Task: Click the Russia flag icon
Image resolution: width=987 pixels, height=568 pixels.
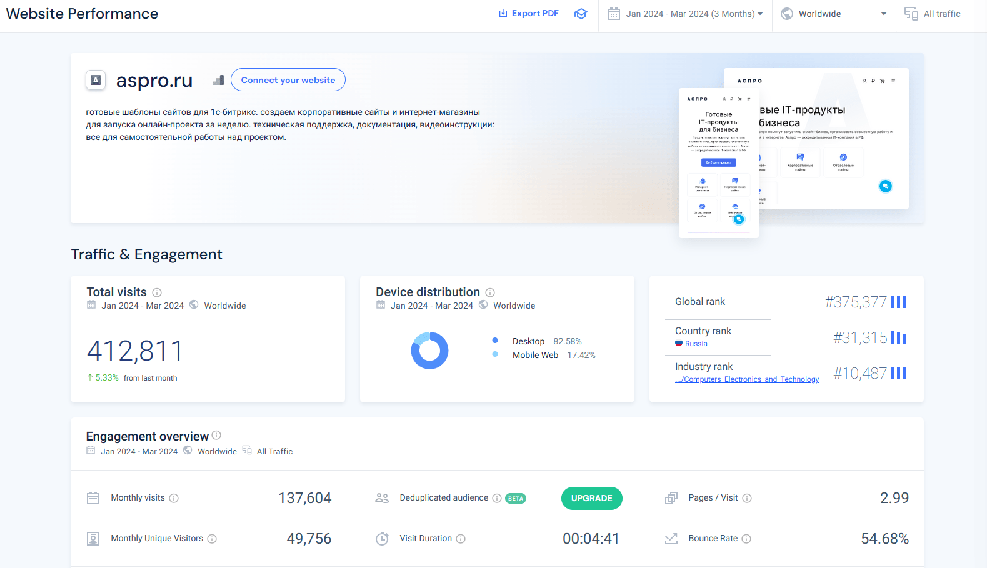Action: tap(679, 344)
